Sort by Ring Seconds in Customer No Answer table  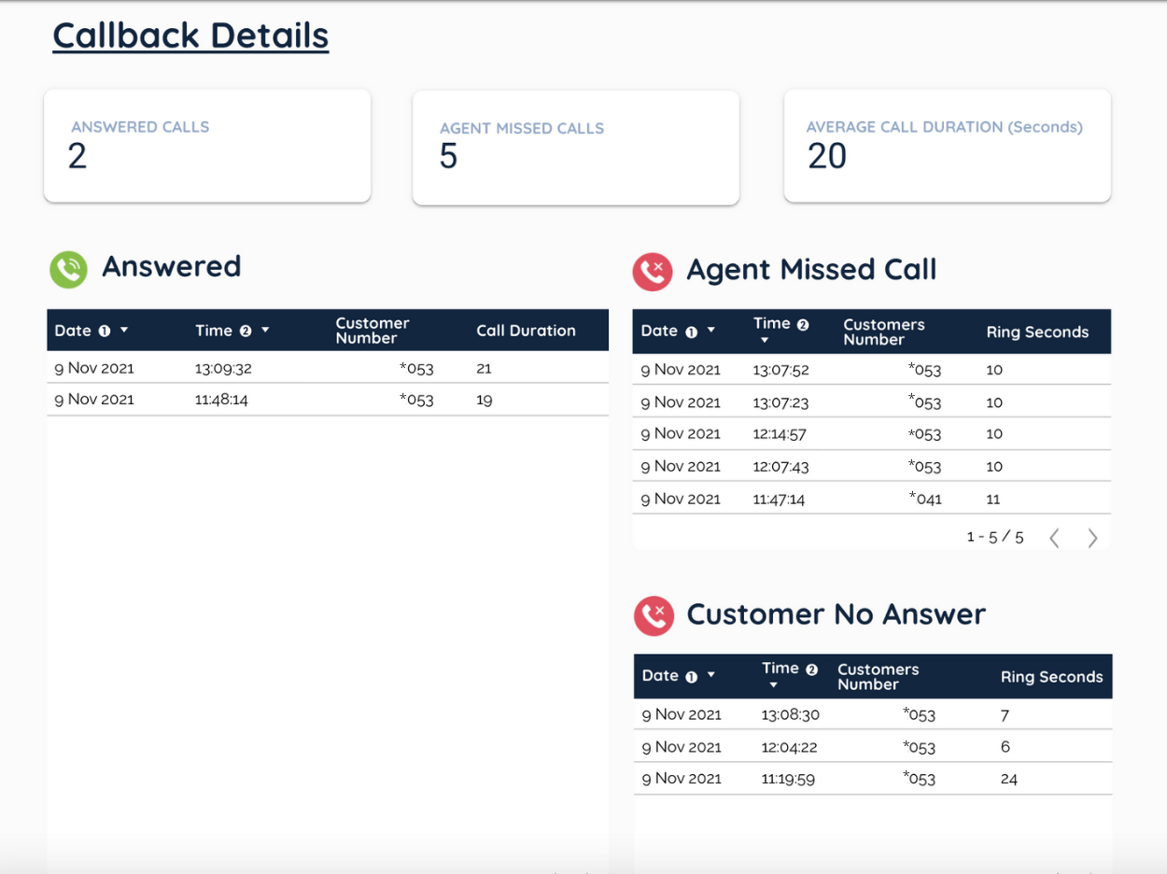tap(1051, 676)
